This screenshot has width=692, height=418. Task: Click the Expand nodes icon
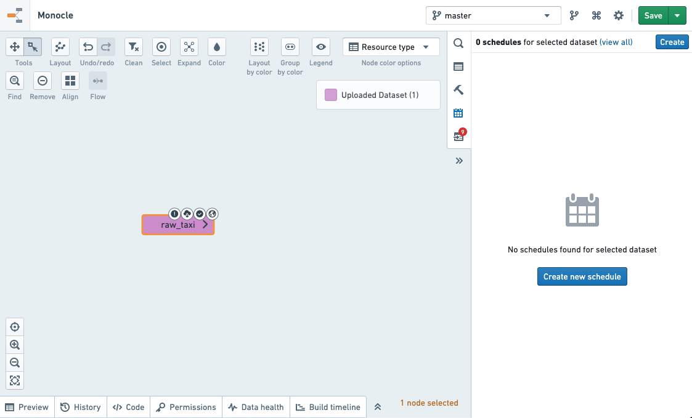(189, 47)
